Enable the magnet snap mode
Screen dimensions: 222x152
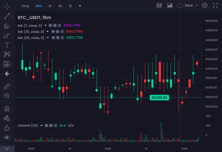click(7, 109)
